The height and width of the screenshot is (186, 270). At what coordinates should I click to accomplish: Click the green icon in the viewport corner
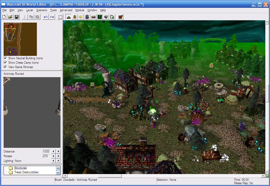click(x=267, y=176)
